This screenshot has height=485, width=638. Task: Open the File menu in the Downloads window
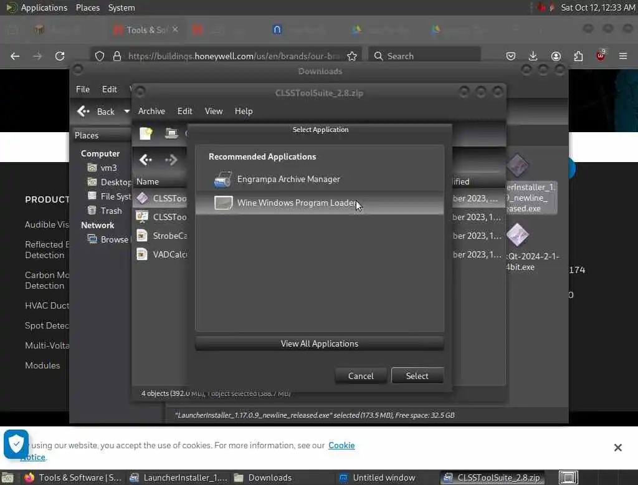point(83,89)
